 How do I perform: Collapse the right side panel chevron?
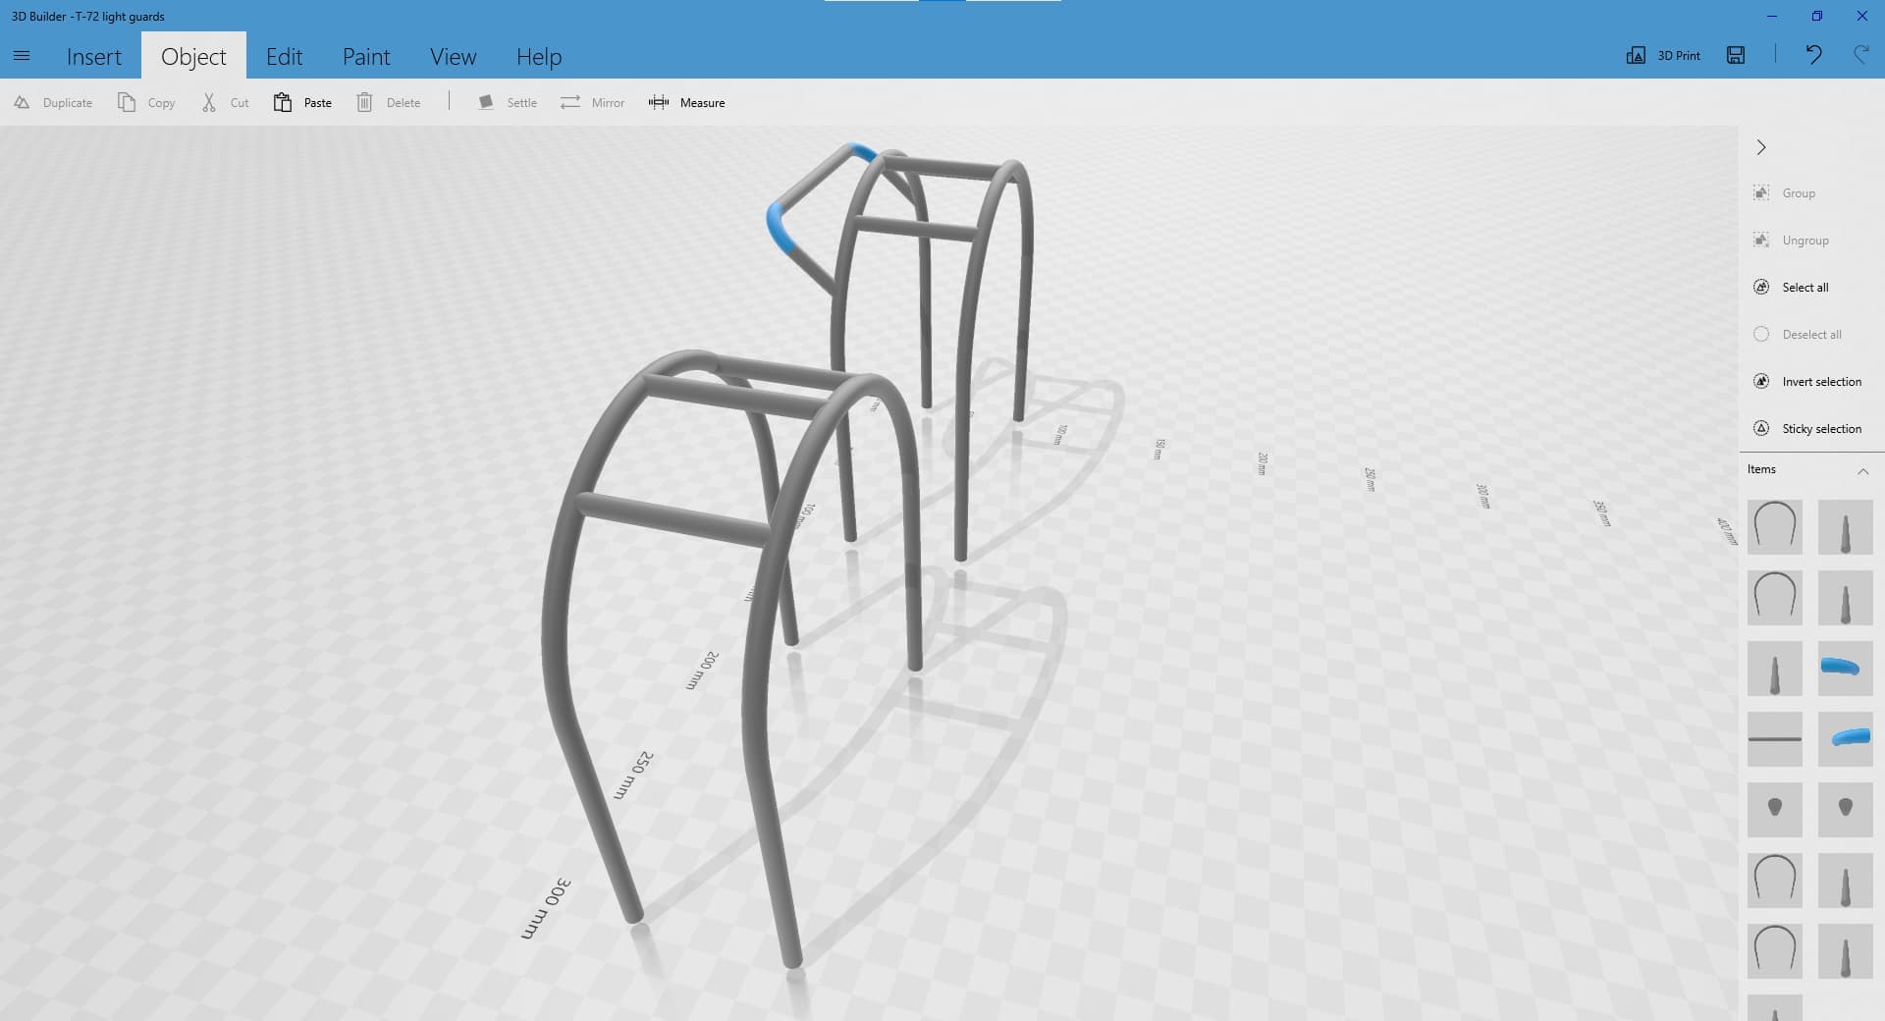point(1761,147)
